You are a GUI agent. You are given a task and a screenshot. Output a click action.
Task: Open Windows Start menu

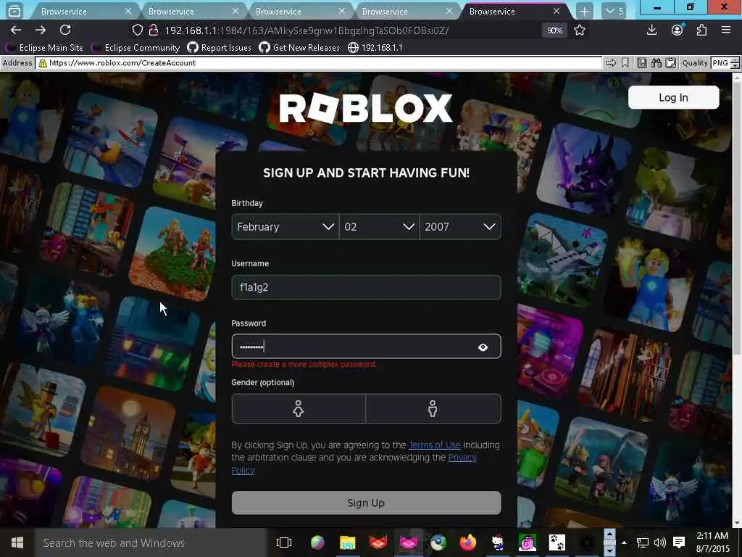click(17, 542)
